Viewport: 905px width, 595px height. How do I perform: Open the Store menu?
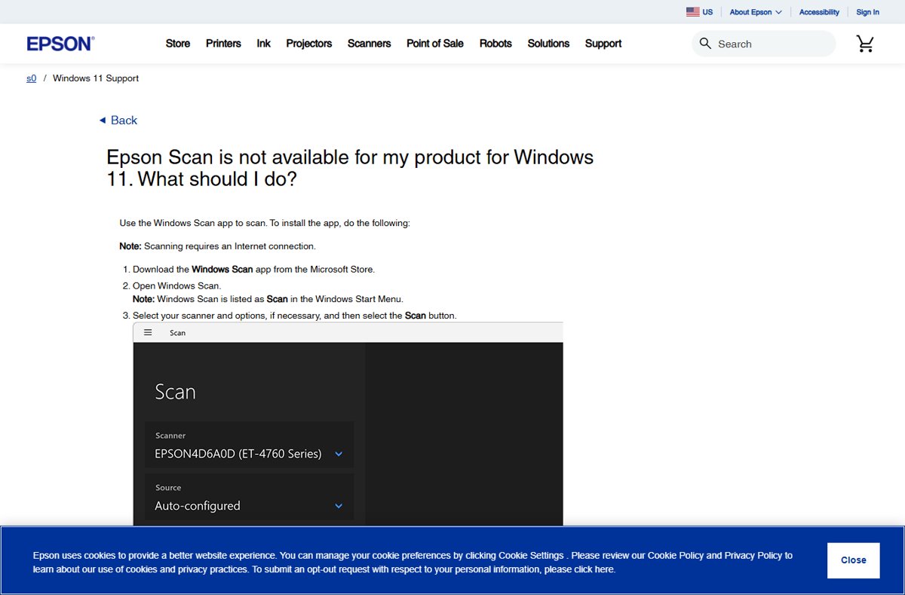tap(178, 44)
